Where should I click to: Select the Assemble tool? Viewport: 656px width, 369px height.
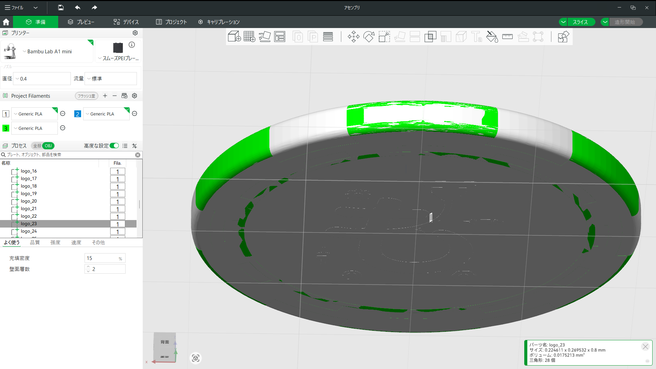(523, 37)
